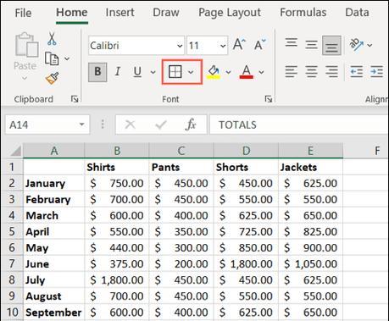The height and width of the screenshot is (321, 389).
Task: Switch to the Formulas tab
Action: click(x=303, y=13)
